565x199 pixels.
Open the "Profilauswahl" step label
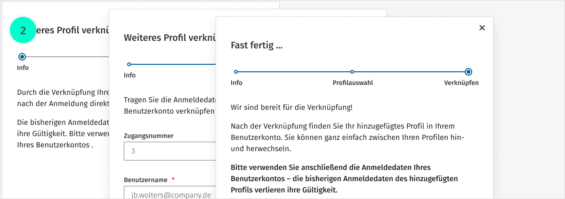coord(353,83)
